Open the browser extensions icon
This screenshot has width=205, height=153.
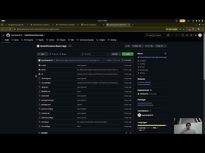(193, 29)
